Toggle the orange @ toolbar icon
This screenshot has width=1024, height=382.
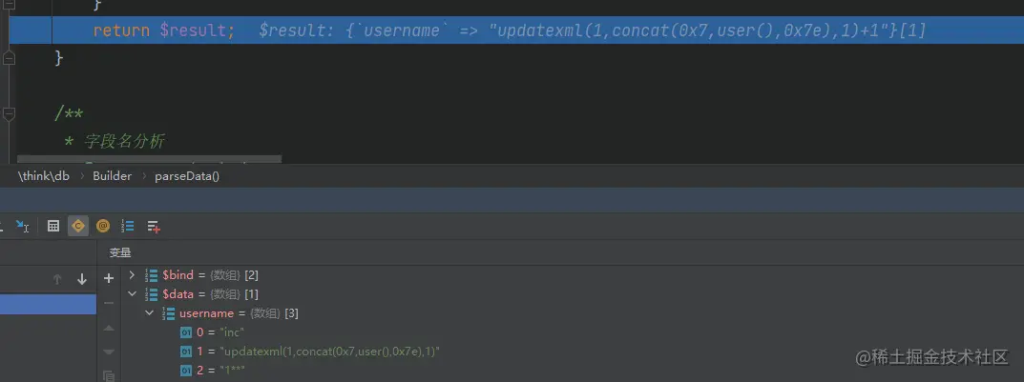102,226
